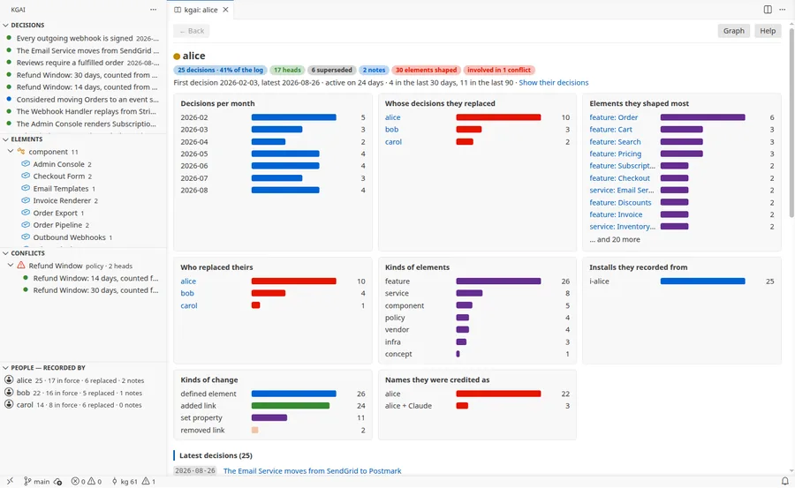Open the KGAI panel more-actions ellipsis
The height and width of the screenshot is (488, 795).
(x=153, y=10)
